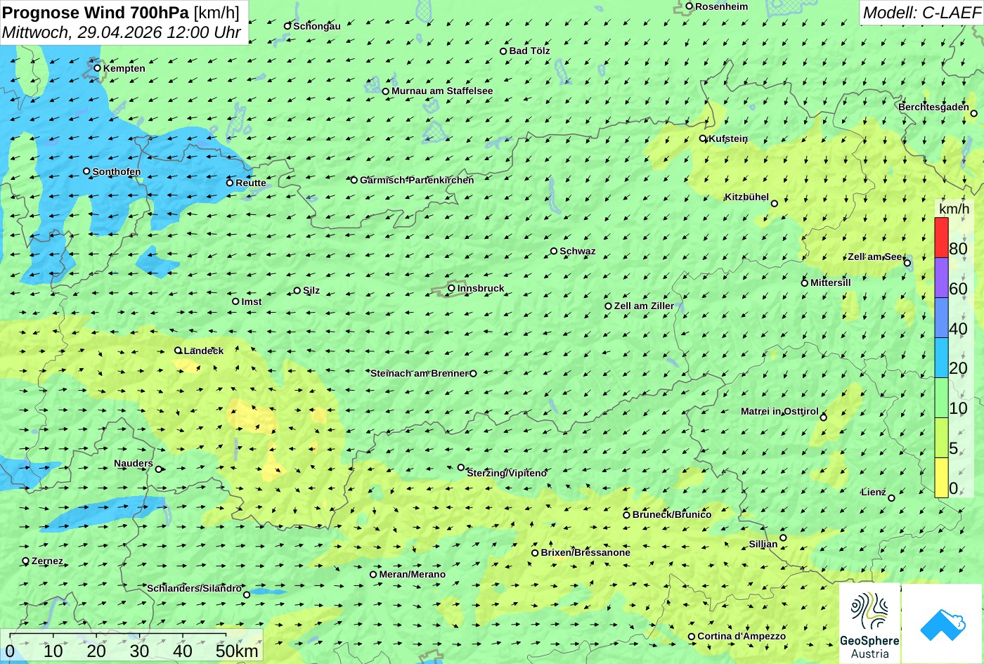
Task: Select the Rosenheim city marker
Action: [690, 6]
